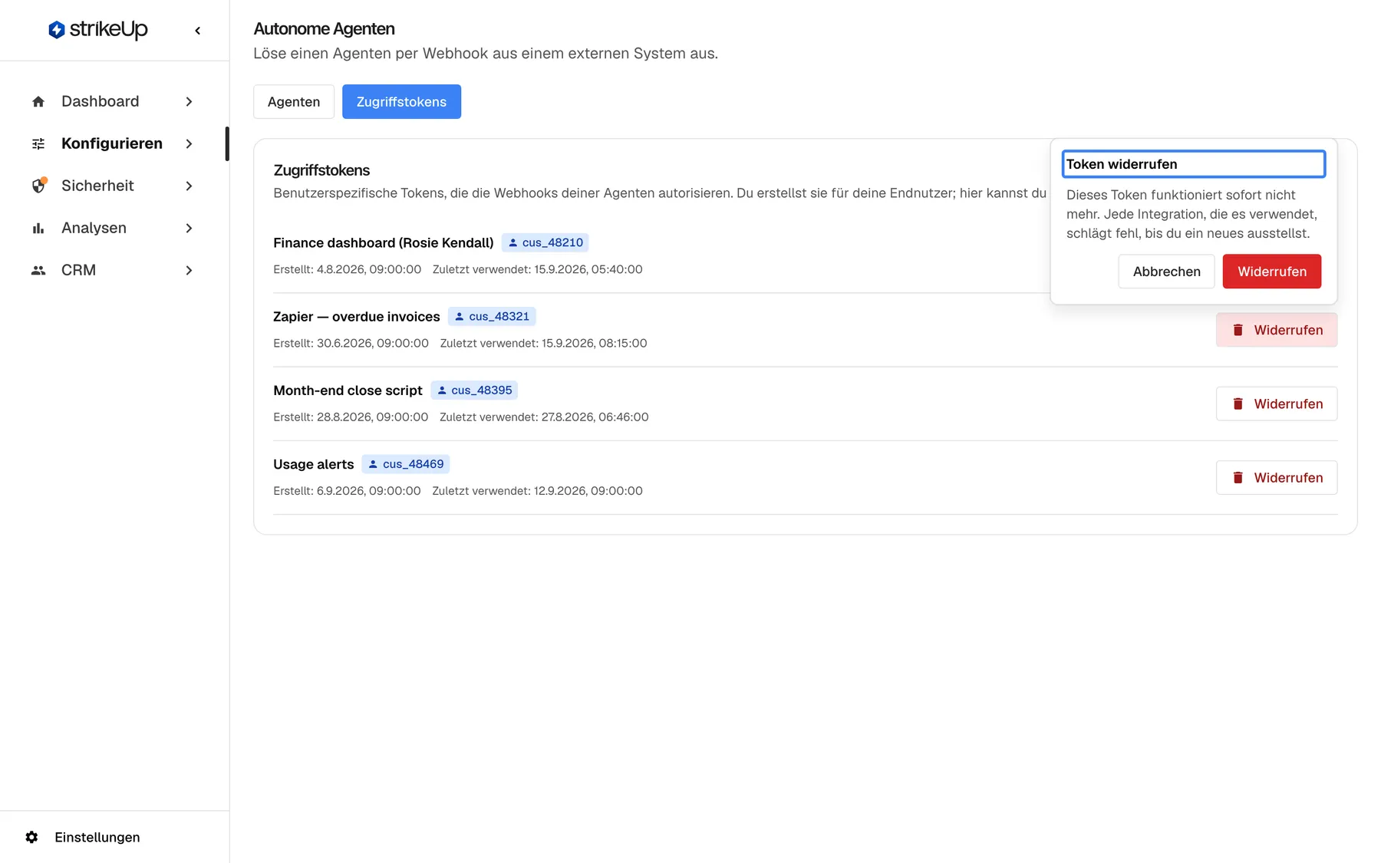Click trash icon in Usage alerts row

(x=1238, y=477)
